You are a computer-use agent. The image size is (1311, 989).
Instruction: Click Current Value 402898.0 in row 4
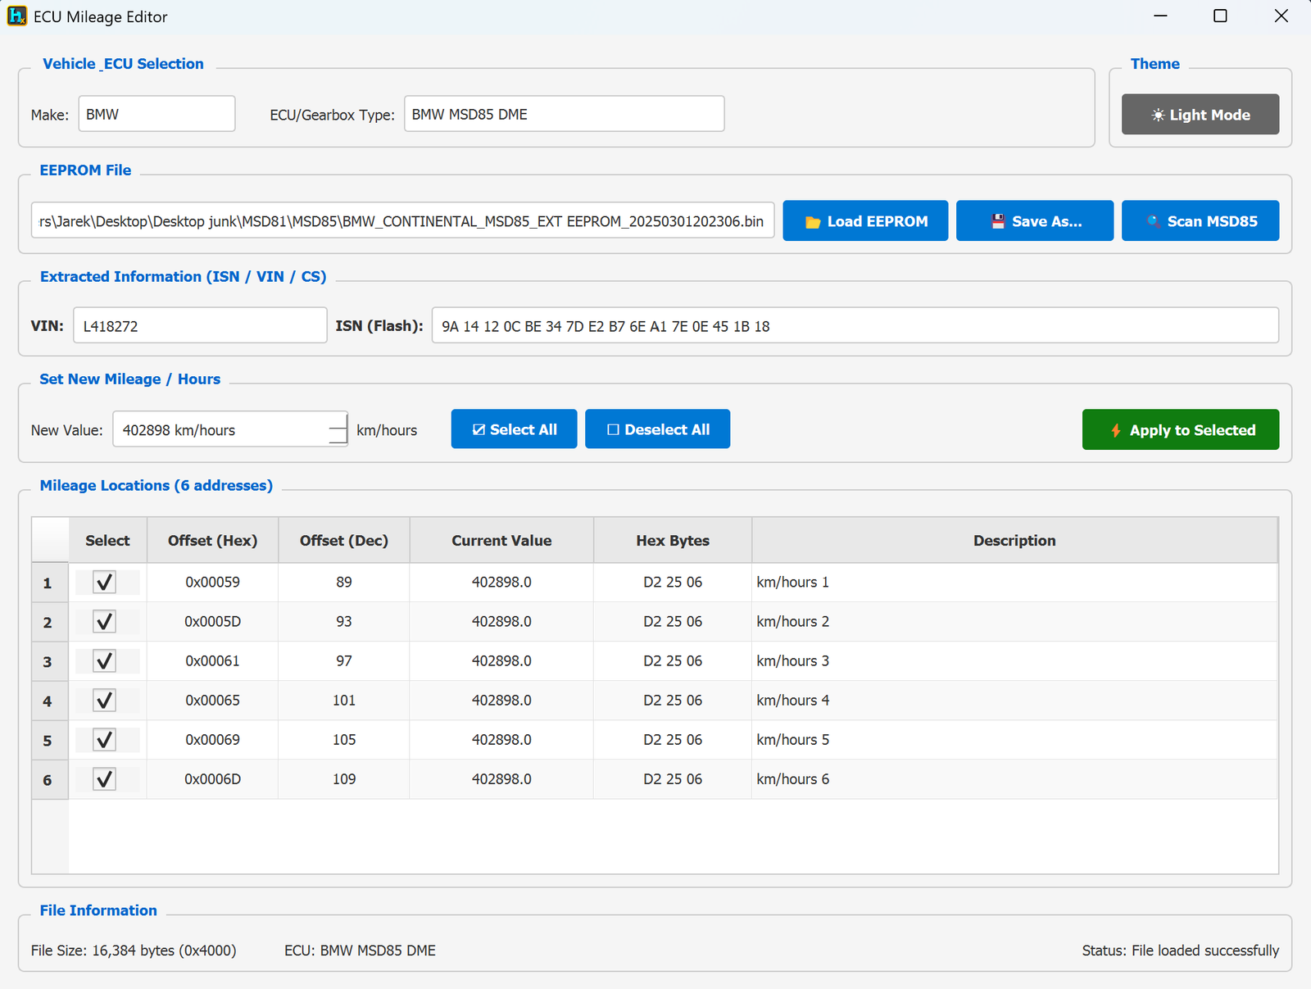coord(501,701)
